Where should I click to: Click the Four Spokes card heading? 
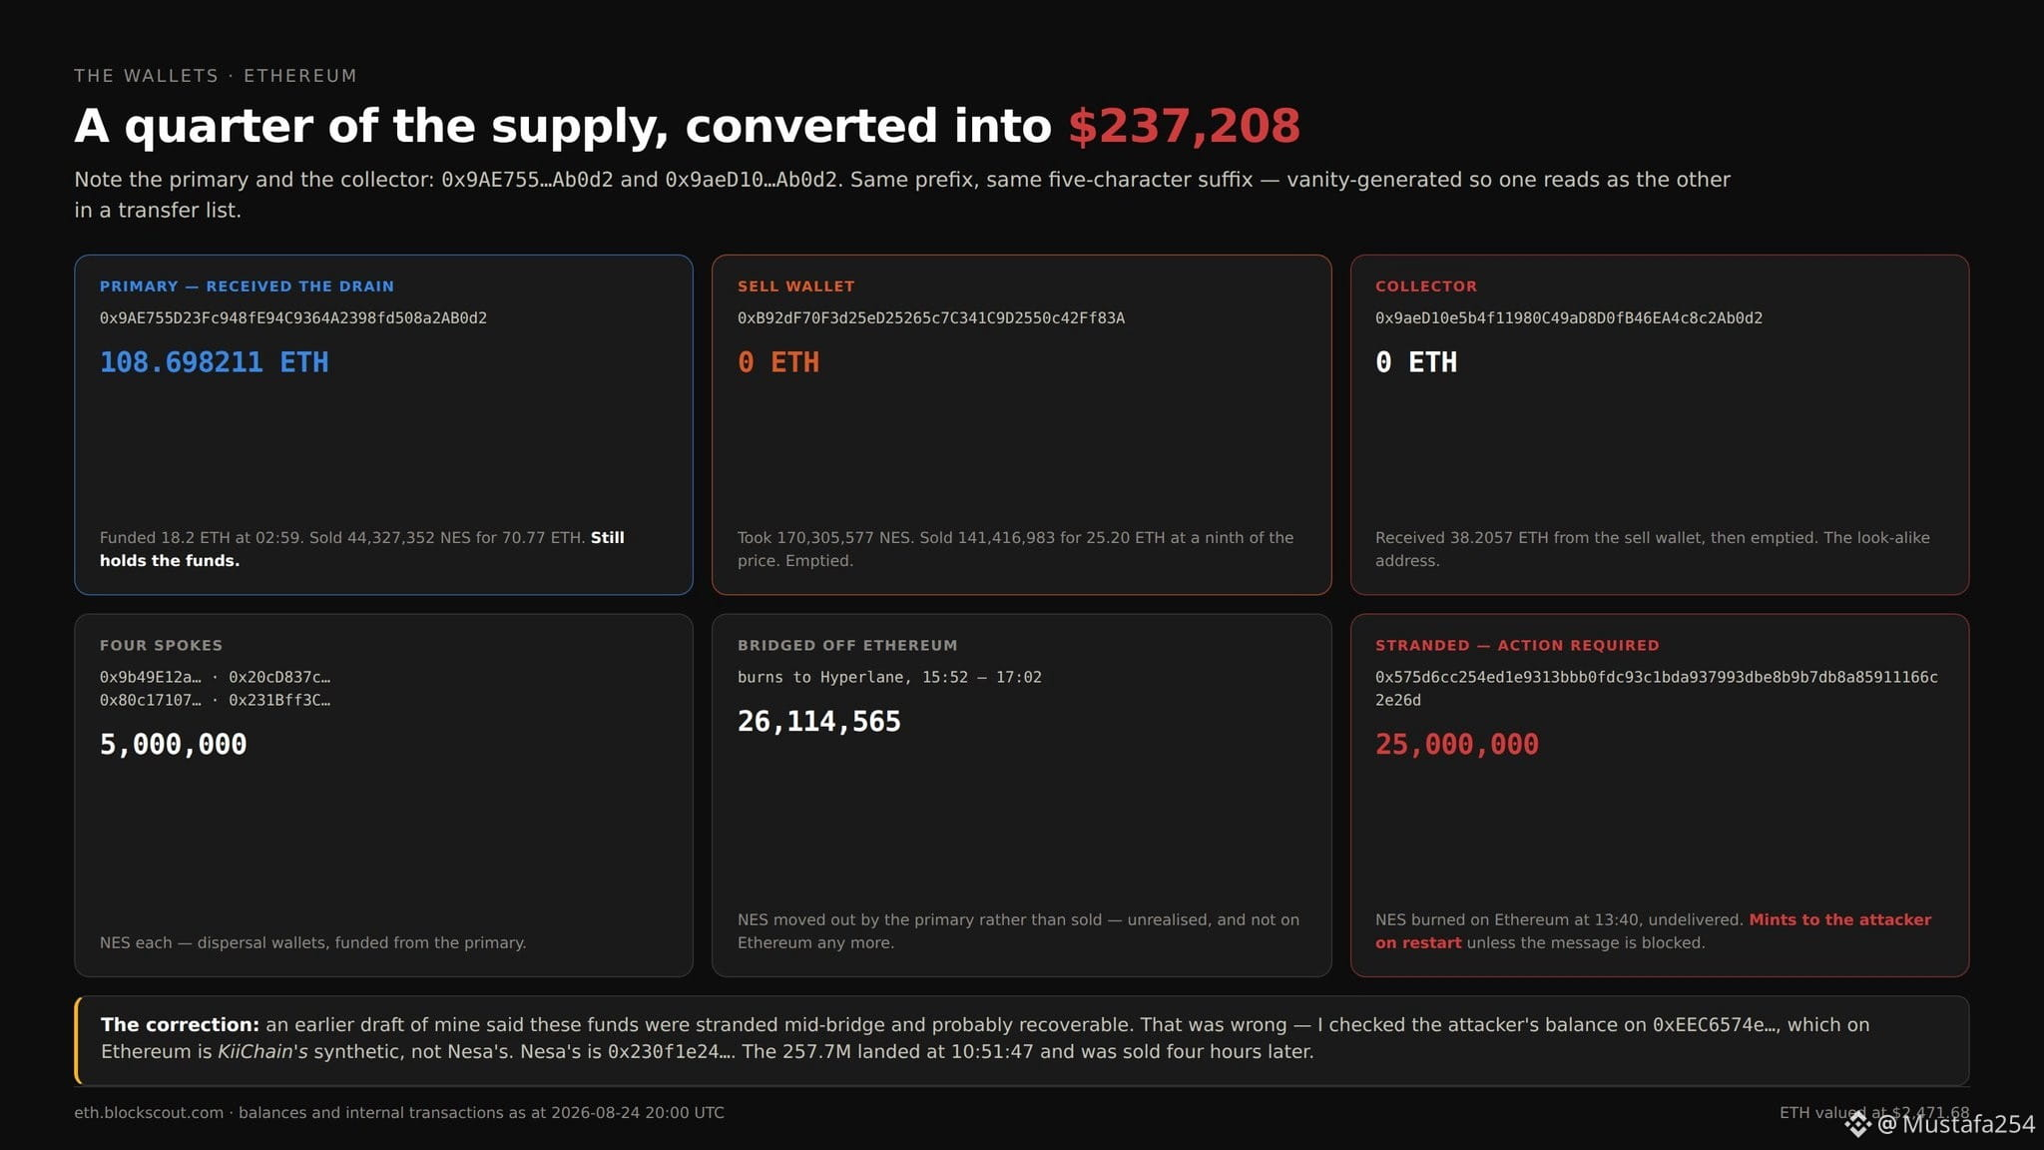click(x=161, y=646)
